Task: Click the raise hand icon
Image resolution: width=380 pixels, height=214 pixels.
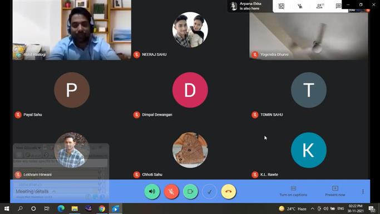Action: tap(300, 6)
